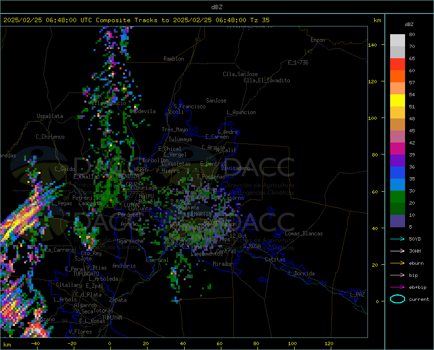Select the yellow 51 dBZ color swatch
Image resolution: width=434 pixels, height=350 pixels.
tap(397, 101)
